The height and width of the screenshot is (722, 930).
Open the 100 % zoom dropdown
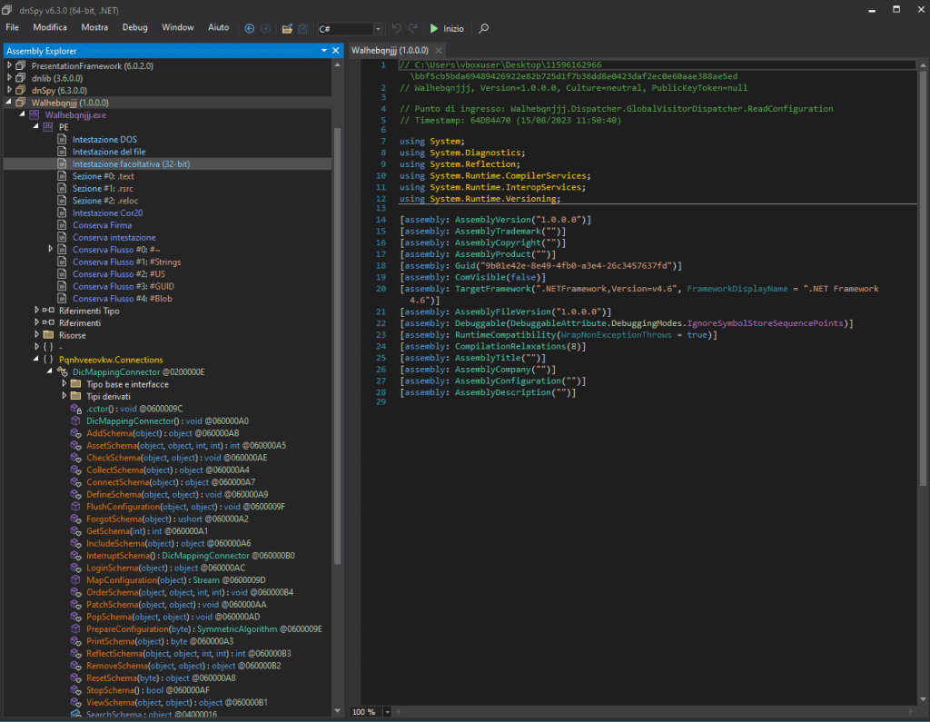click(x=388, y=712)
